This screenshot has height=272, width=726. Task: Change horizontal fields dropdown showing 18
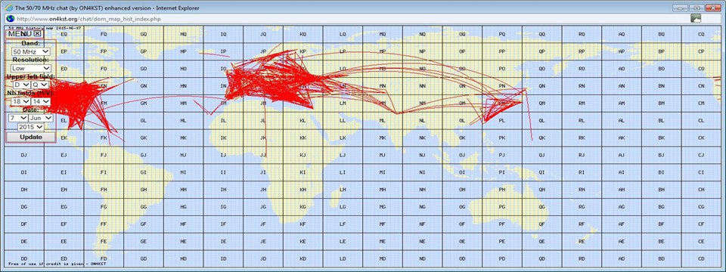pyautogui.click(x=20, y=101)
